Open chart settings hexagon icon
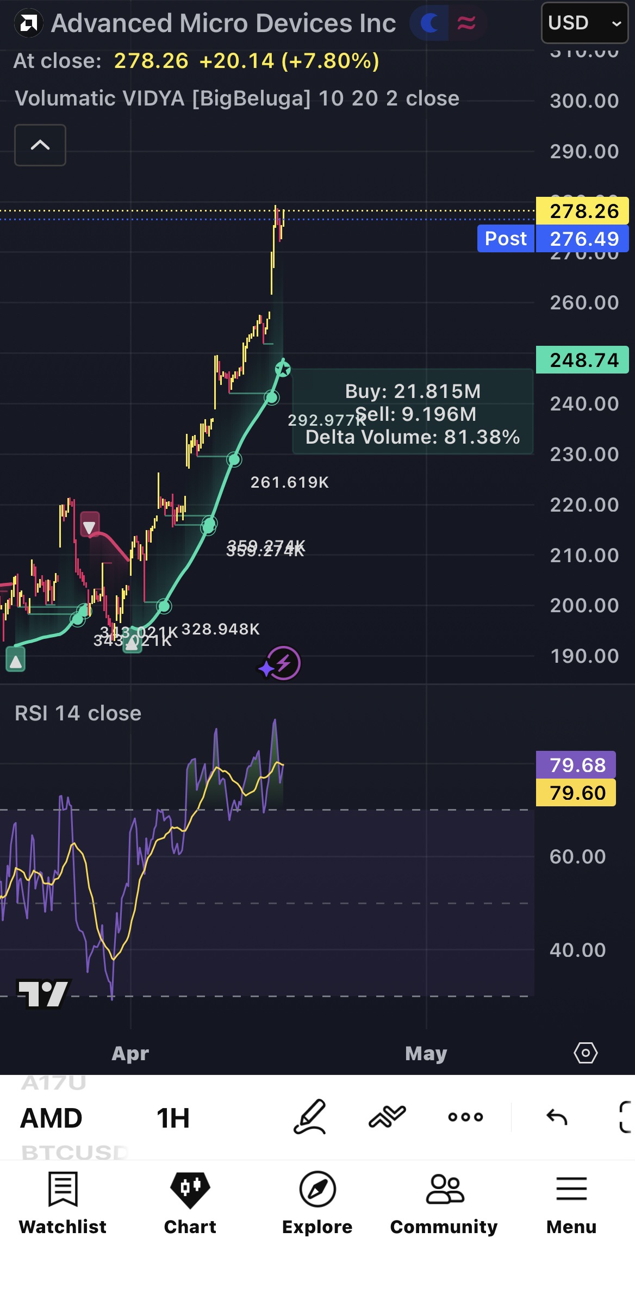 pyautogui.click(x=586, y=1053)
